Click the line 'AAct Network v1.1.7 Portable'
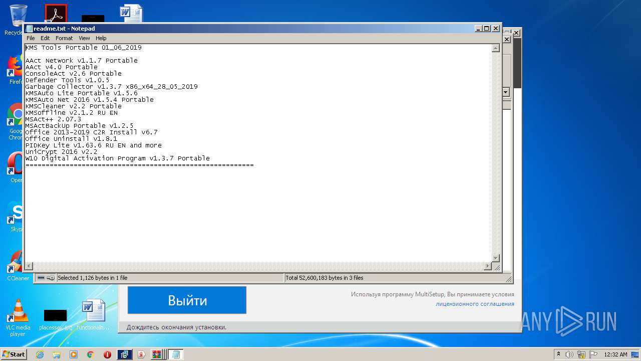The image size is (641, 361). coord(82,60)
